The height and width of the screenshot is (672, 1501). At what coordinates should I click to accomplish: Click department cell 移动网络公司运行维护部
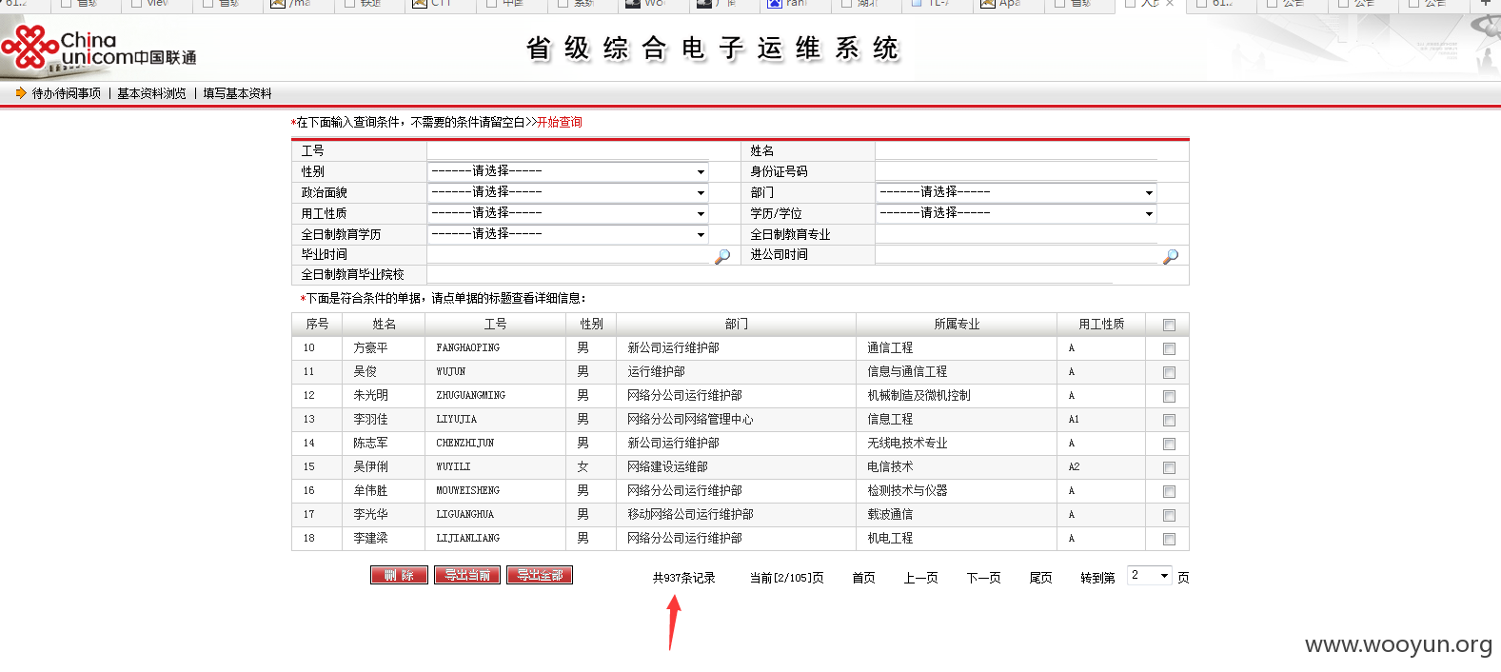coord(690,515)
